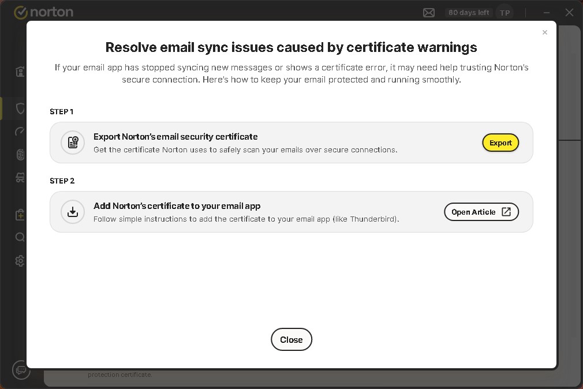Open the Performance gauge icon in sidebar

pos(20,132)
